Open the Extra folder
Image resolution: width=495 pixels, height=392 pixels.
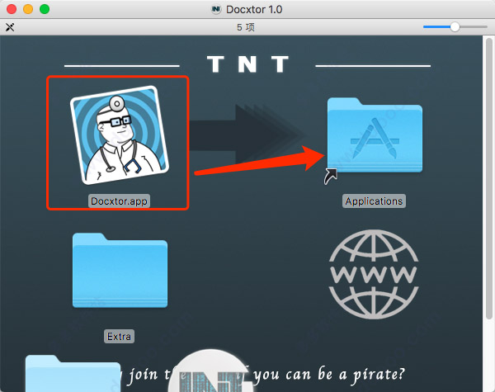120,271
